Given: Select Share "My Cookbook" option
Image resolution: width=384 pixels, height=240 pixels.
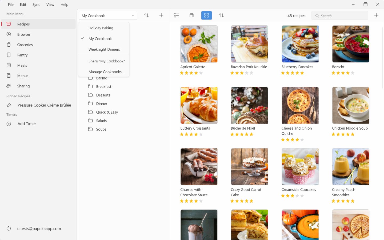Looking at the screenshot, I should tap(104, 61).
